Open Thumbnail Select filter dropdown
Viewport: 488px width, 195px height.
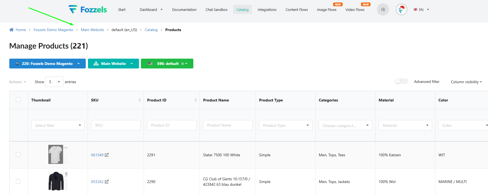point(58,125)
